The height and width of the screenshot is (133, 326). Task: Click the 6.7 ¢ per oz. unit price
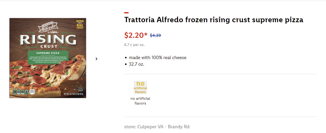134,45
